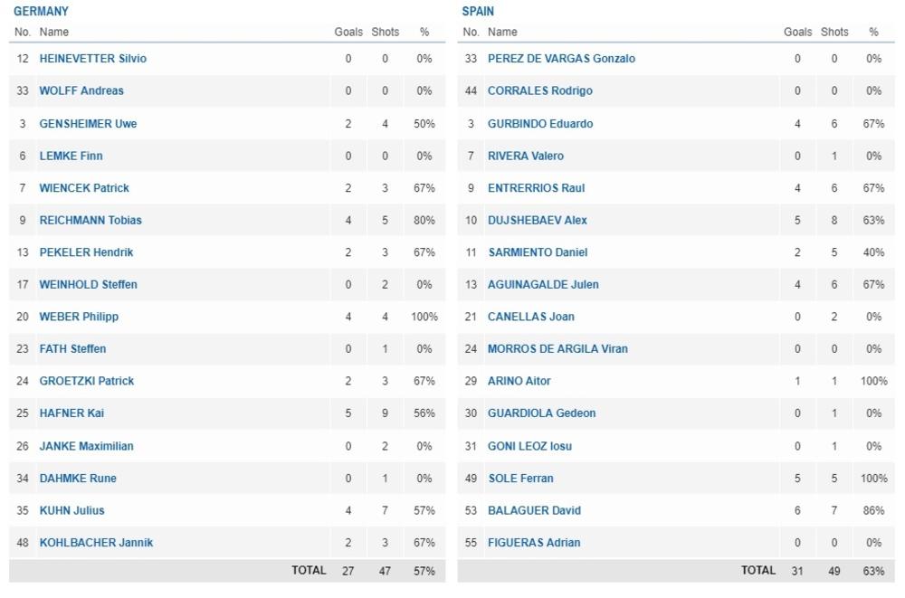Open PEREZ DE VARGAS Gonzalo link
The width and height of the screenshot is (905, 598).
point(561,59)
